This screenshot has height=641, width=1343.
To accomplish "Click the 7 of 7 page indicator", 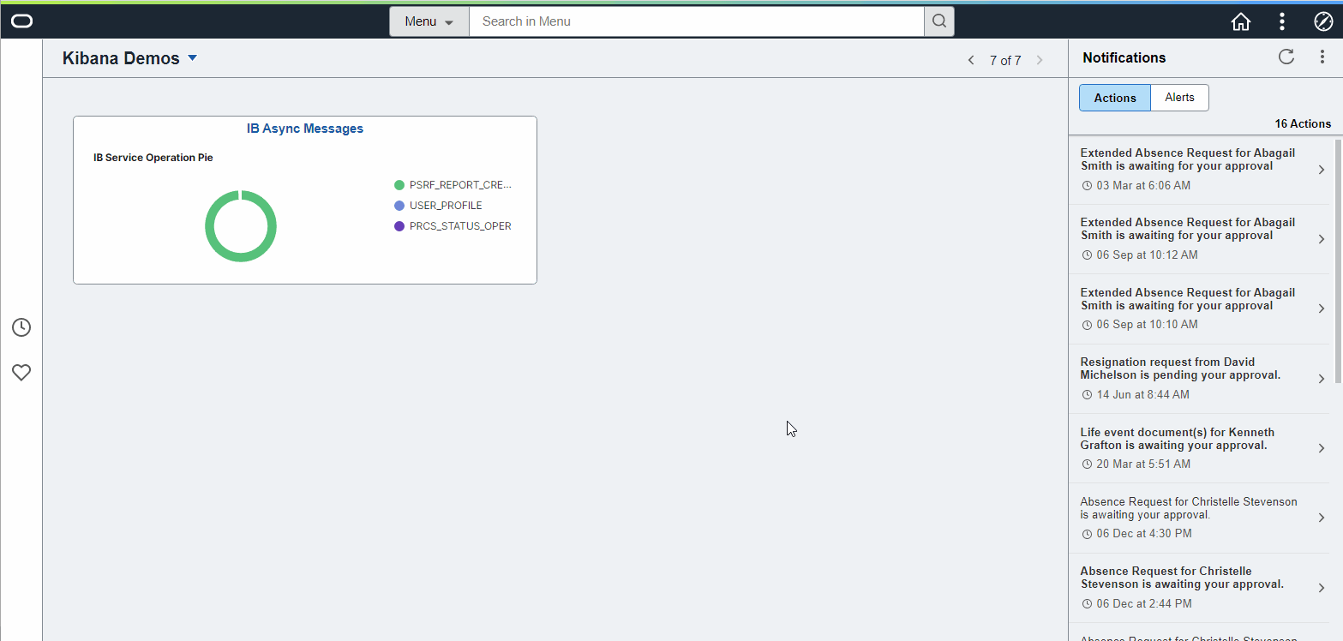I will [1005, 61].
